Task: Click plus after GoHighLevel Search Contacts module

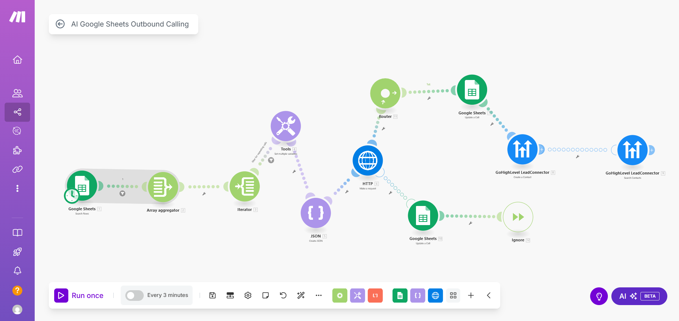Action: click(x=651, y=150)
